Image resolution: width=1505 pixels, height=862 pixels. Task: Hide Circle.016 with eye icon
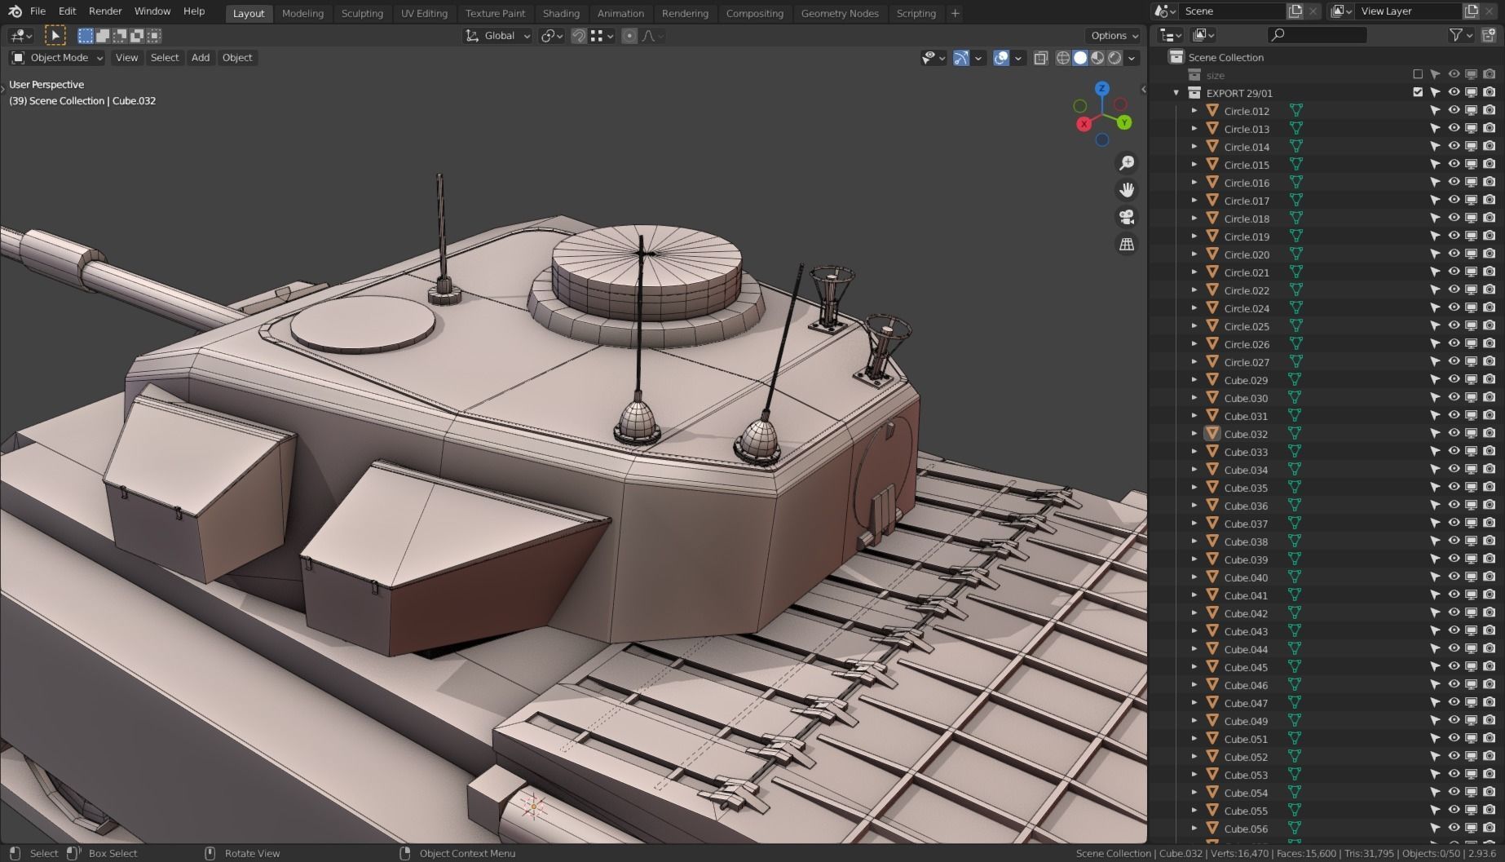click(x=1454, y=183)
